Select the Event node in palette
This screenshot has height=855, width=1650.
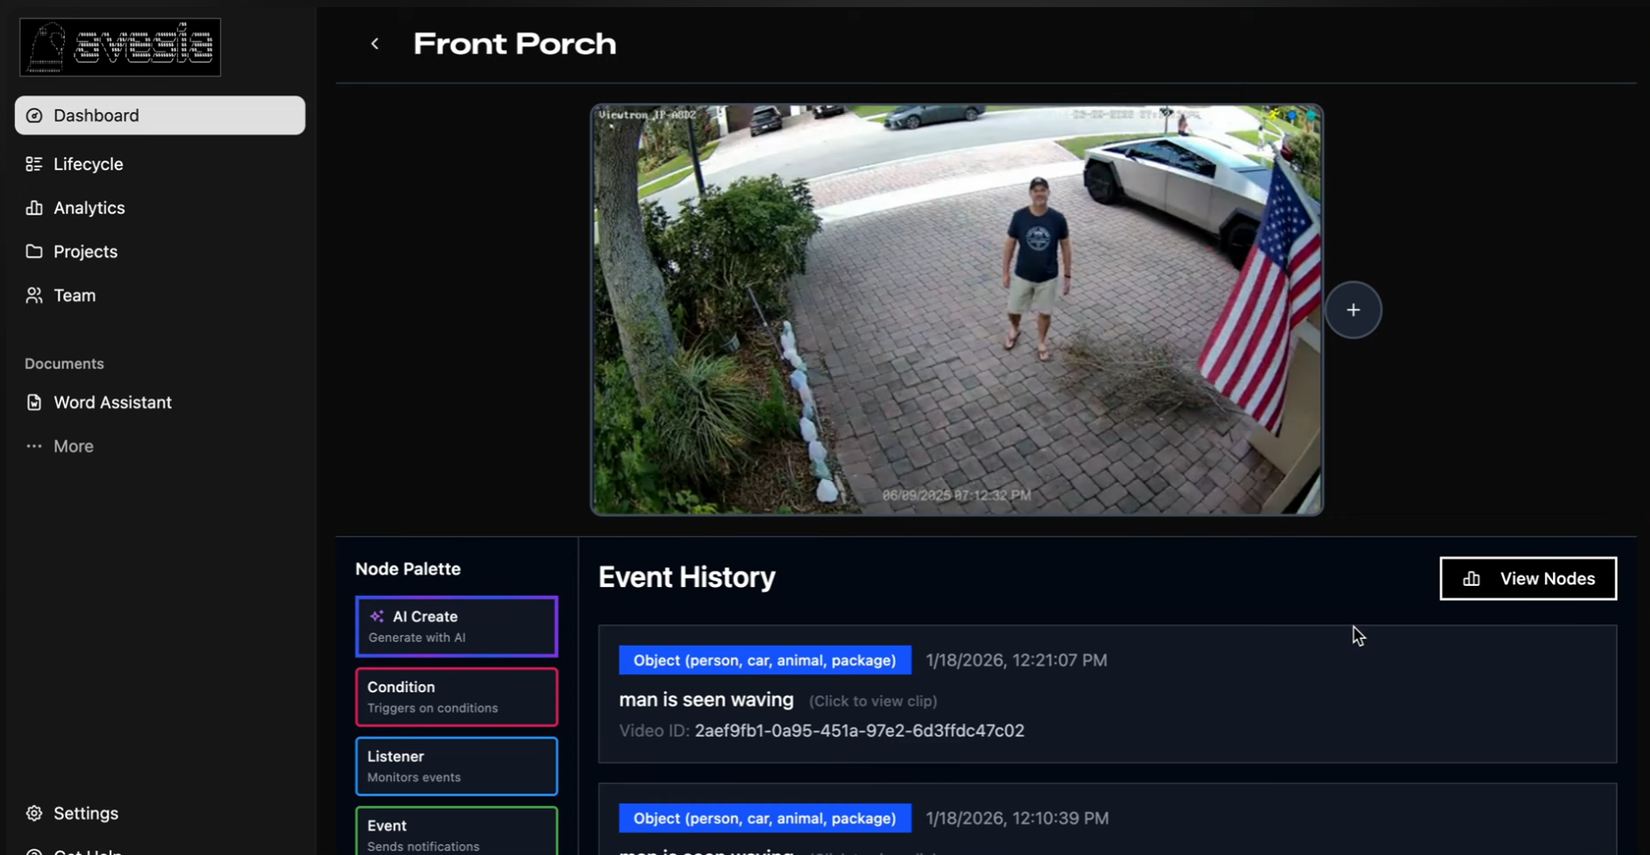pyautogui.click(x=456, y=832)
